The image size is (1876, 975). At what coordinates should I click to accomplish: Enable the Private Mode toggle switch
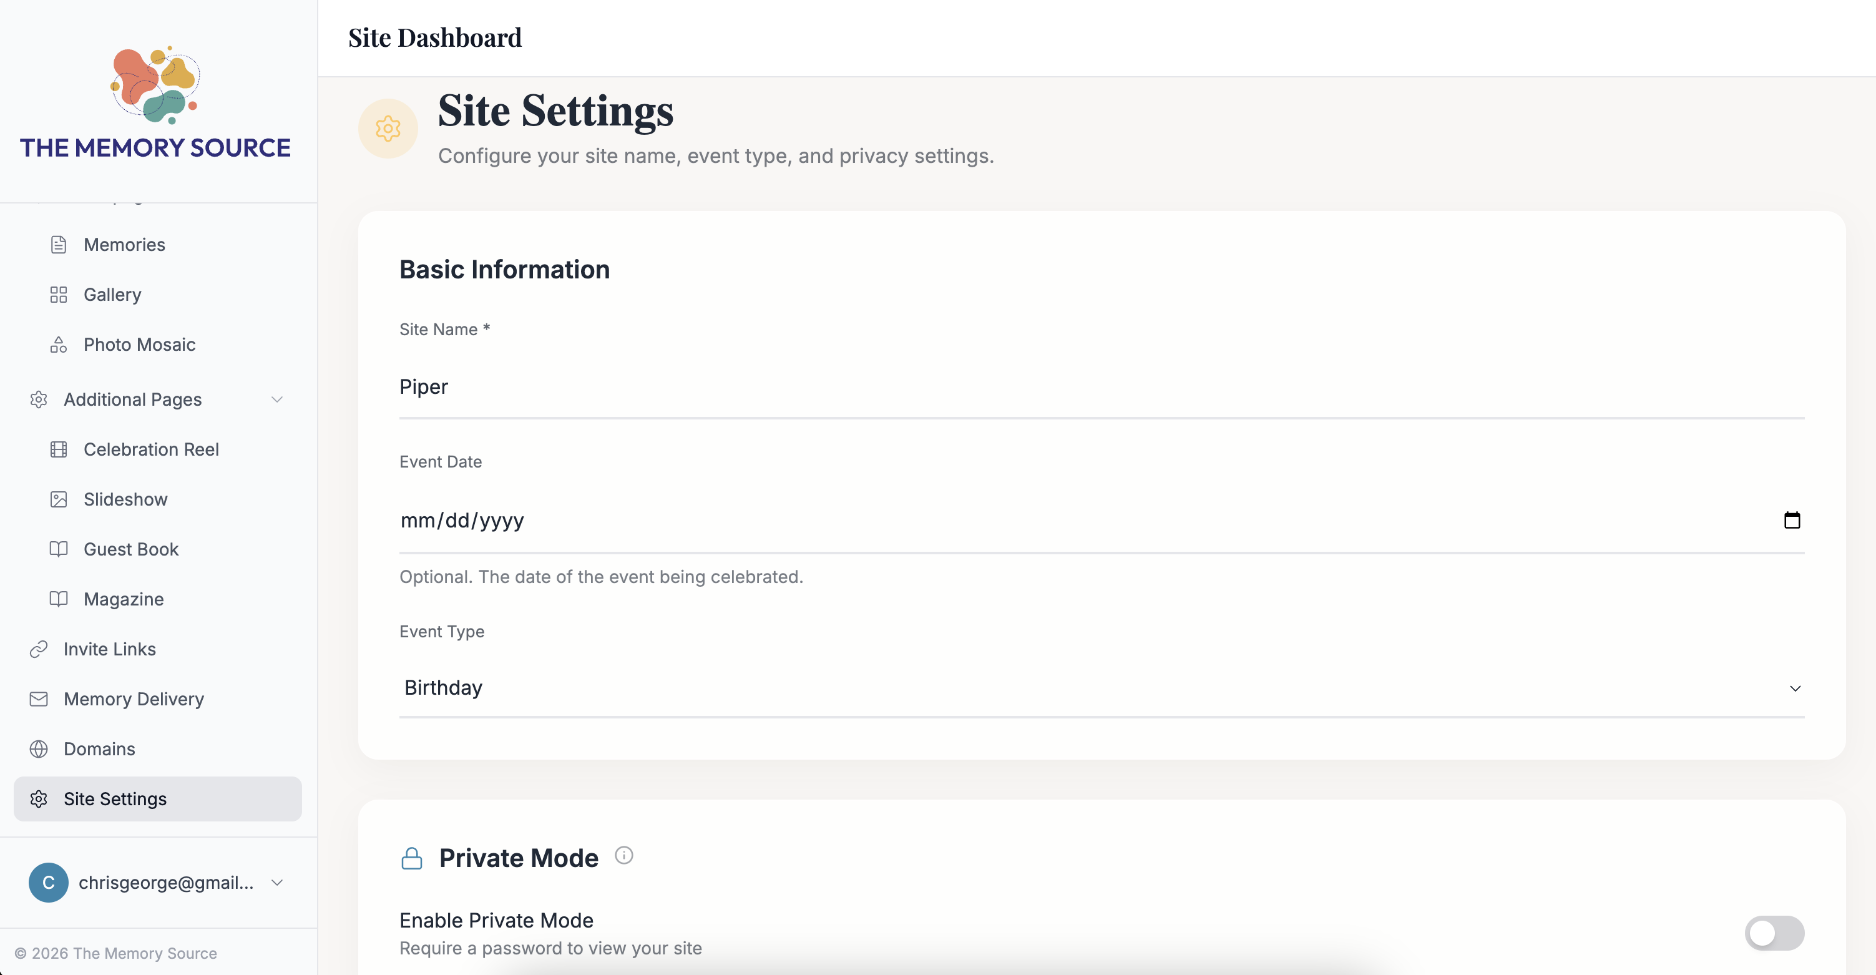click(1774, 933)
